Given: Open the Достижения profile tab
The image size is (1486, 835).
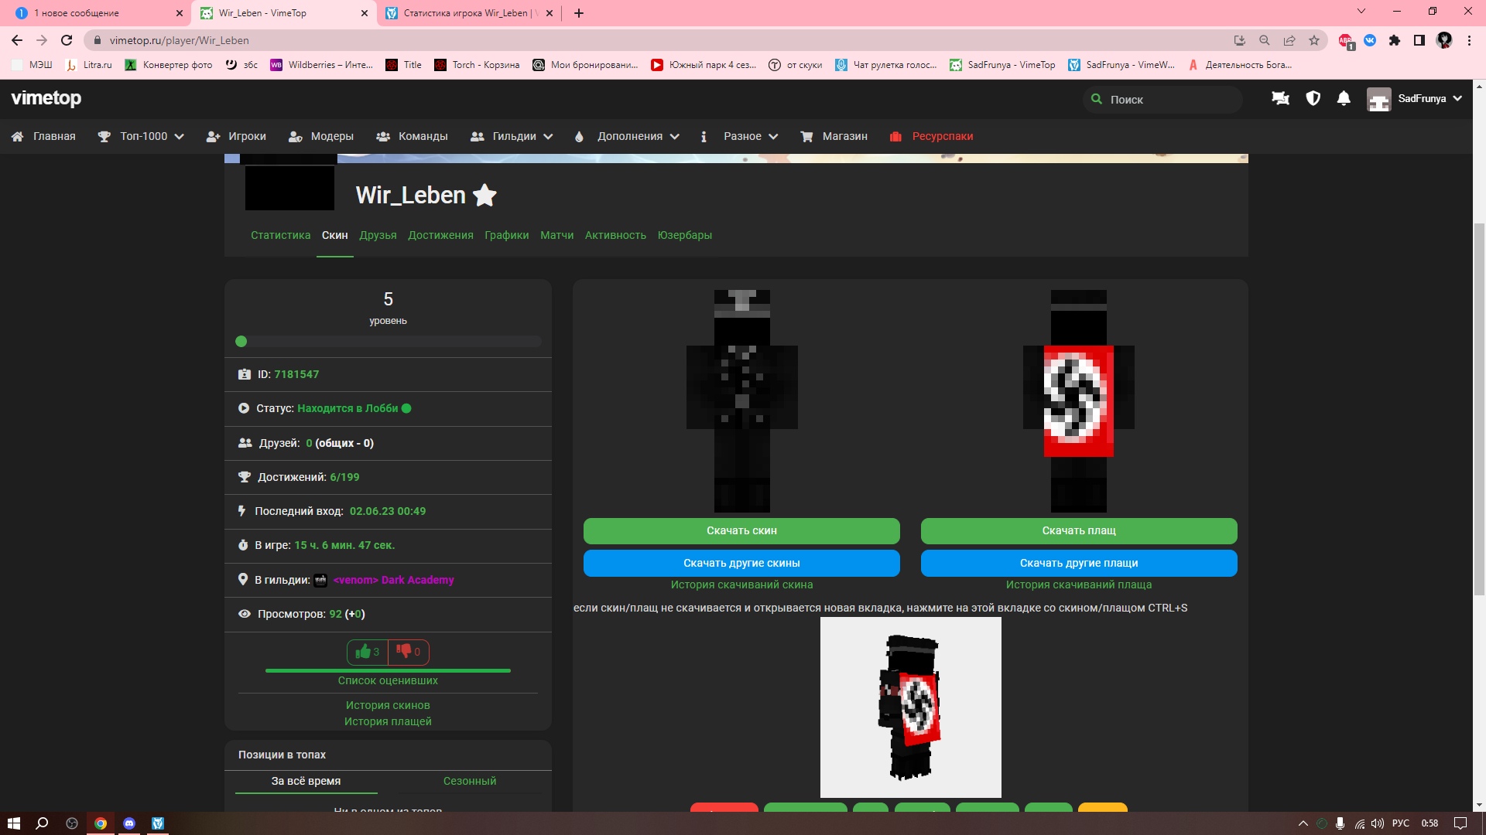Looking at the screenshot, I should [x=440, y=235].
